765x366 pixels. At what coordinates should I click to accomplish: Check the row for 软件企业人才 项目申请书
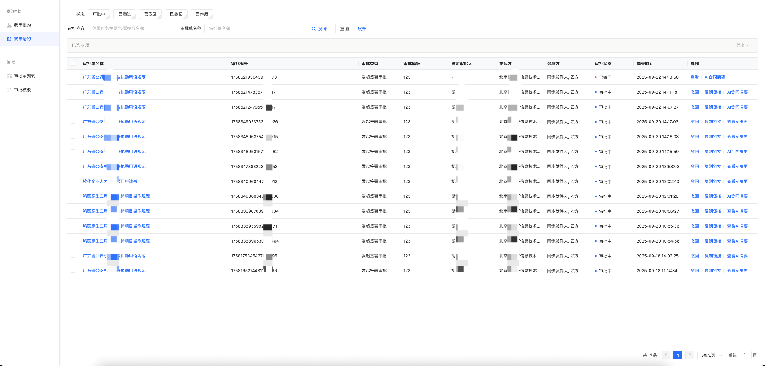[x=73, y=182]
